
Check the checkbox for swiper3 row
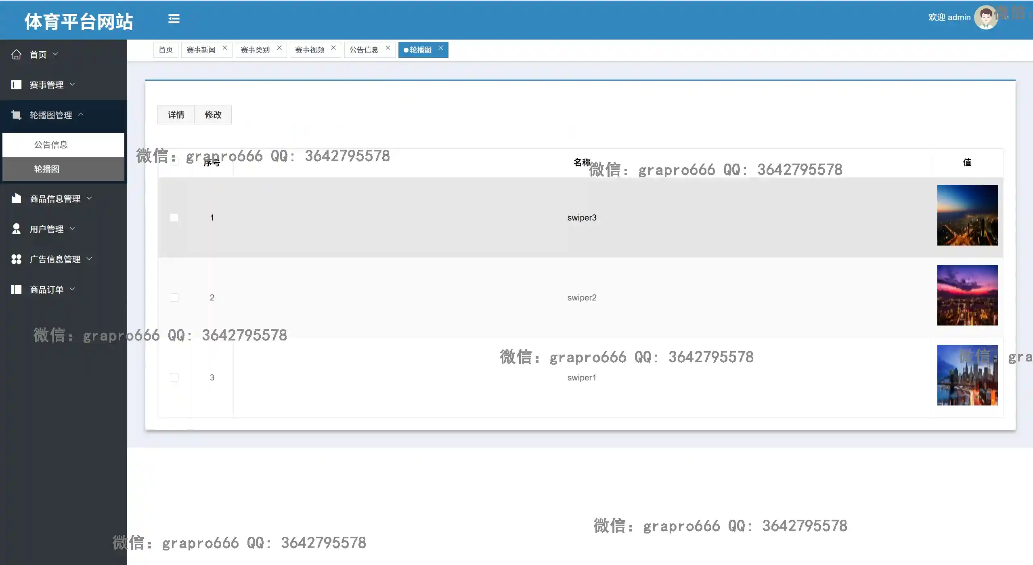pyautogui.click(x=174, y=217)
